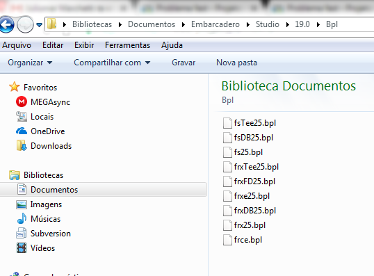
Task: Select file frxe25.bpl
Action: (252, 196)
